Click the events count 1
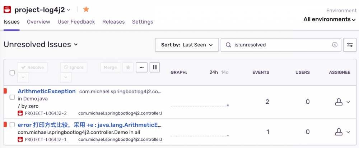Viewport: 359px width, 148px height. [x=268, y=132]
